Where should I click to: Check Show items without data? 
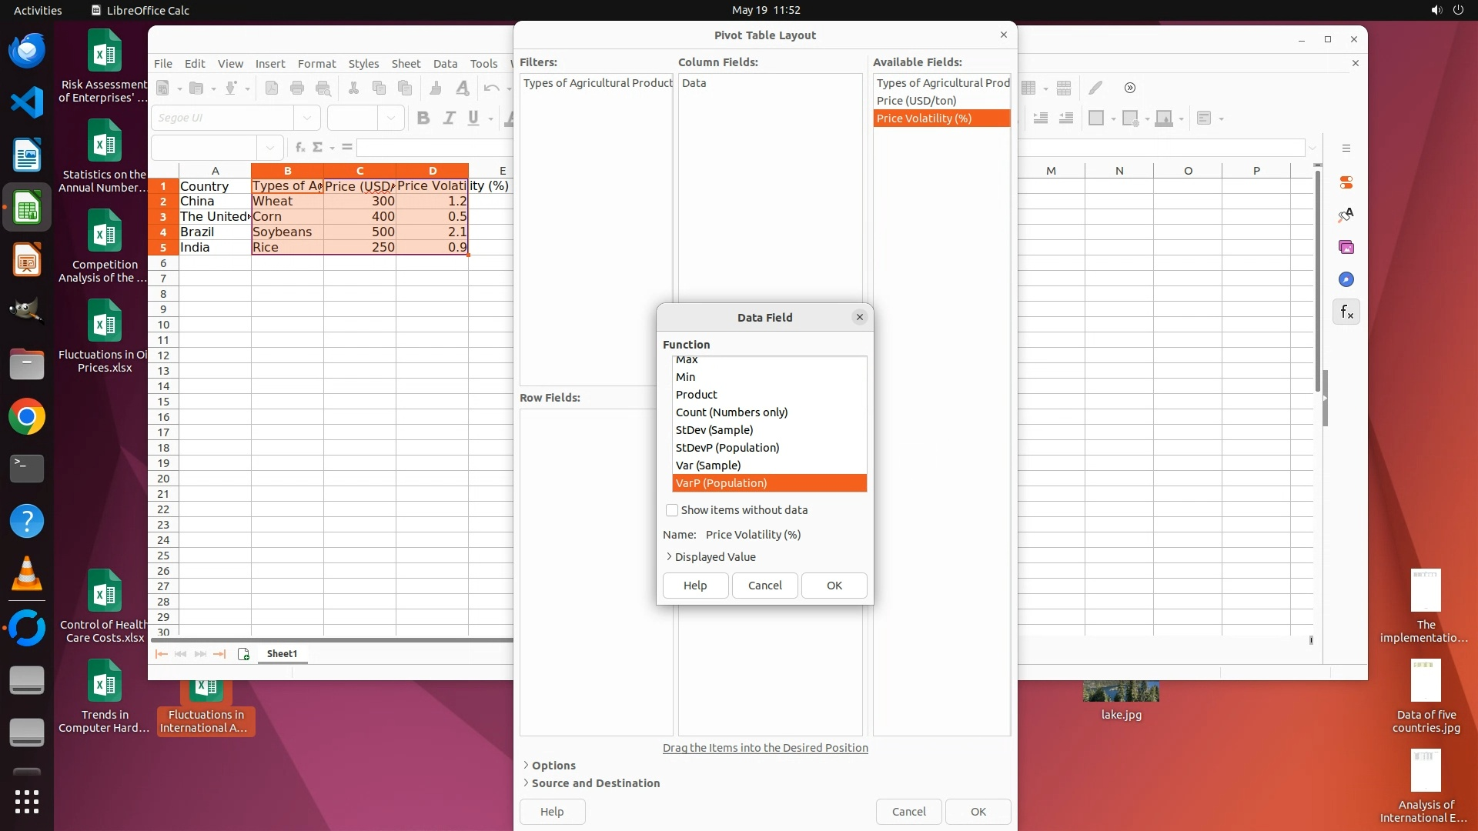coord(672,510)
